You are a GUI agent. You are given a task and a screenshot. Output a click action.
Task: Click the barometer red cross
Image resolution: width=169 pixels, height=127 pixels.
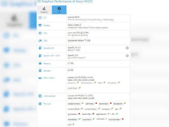click(x=111, y=103)
